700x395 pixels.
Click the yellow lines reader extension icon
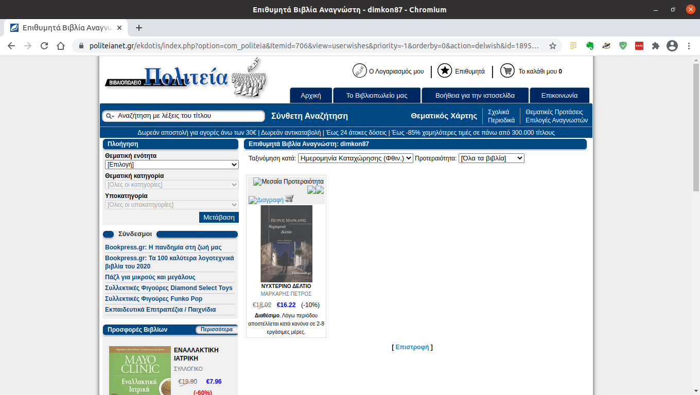coord(573,46)
